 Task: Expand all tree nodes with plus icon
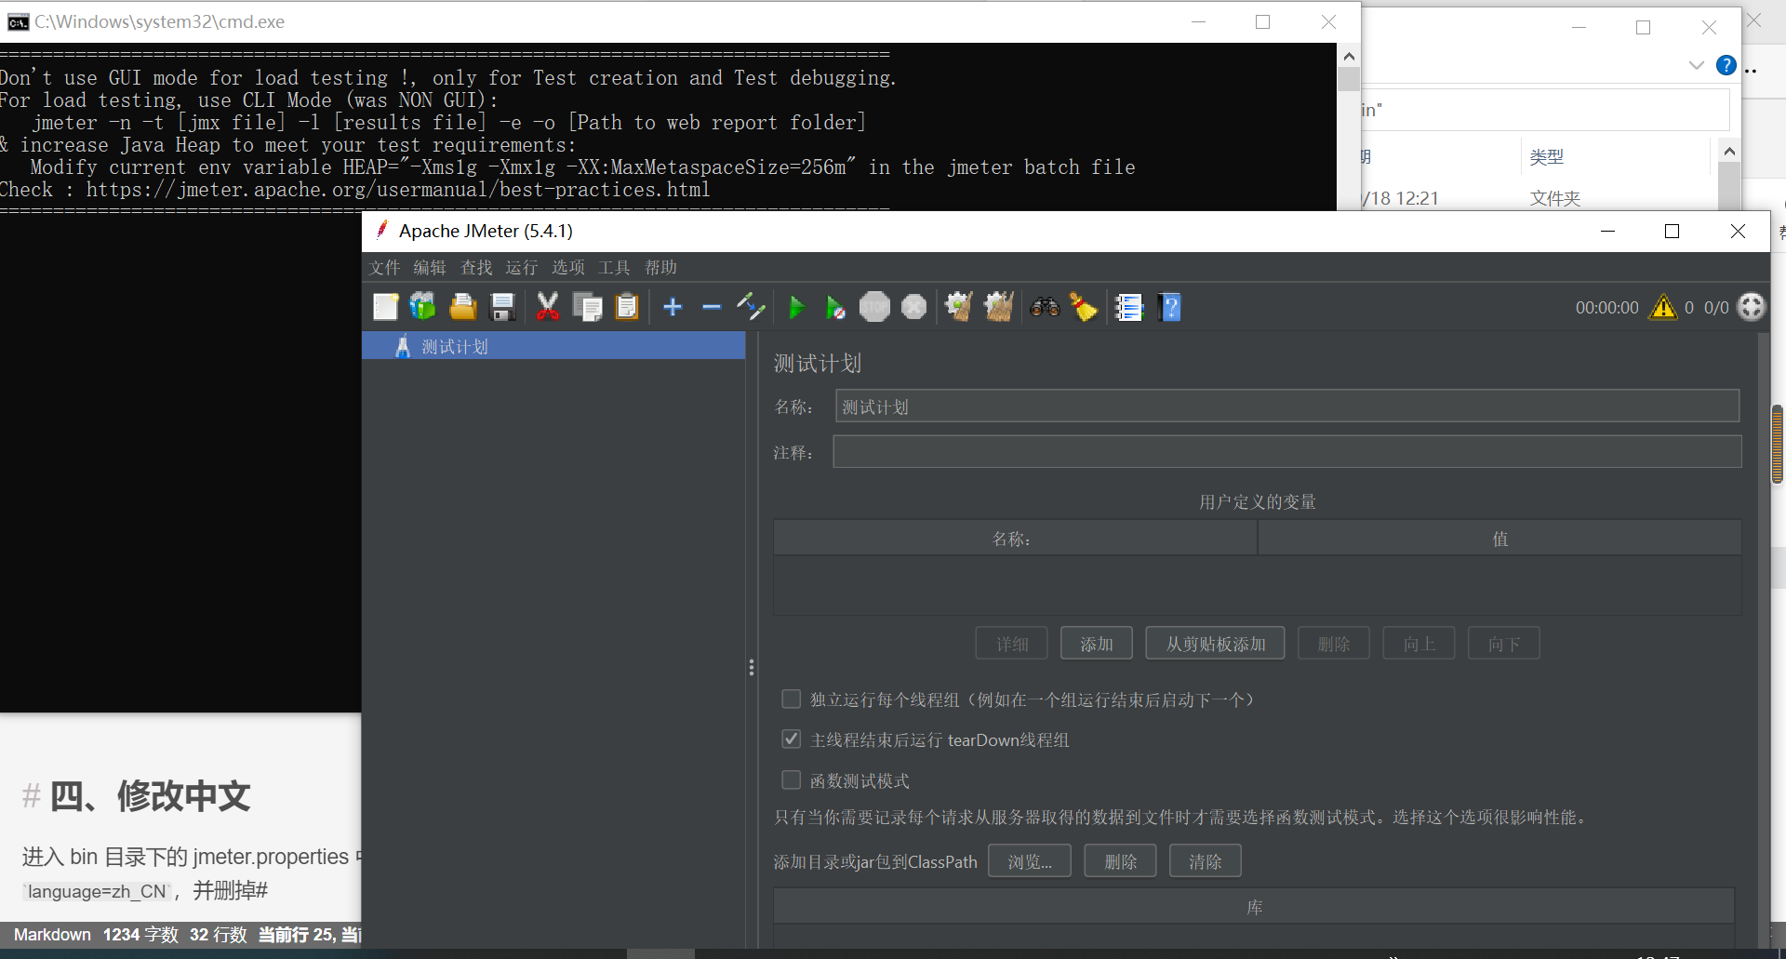(673, 307)
